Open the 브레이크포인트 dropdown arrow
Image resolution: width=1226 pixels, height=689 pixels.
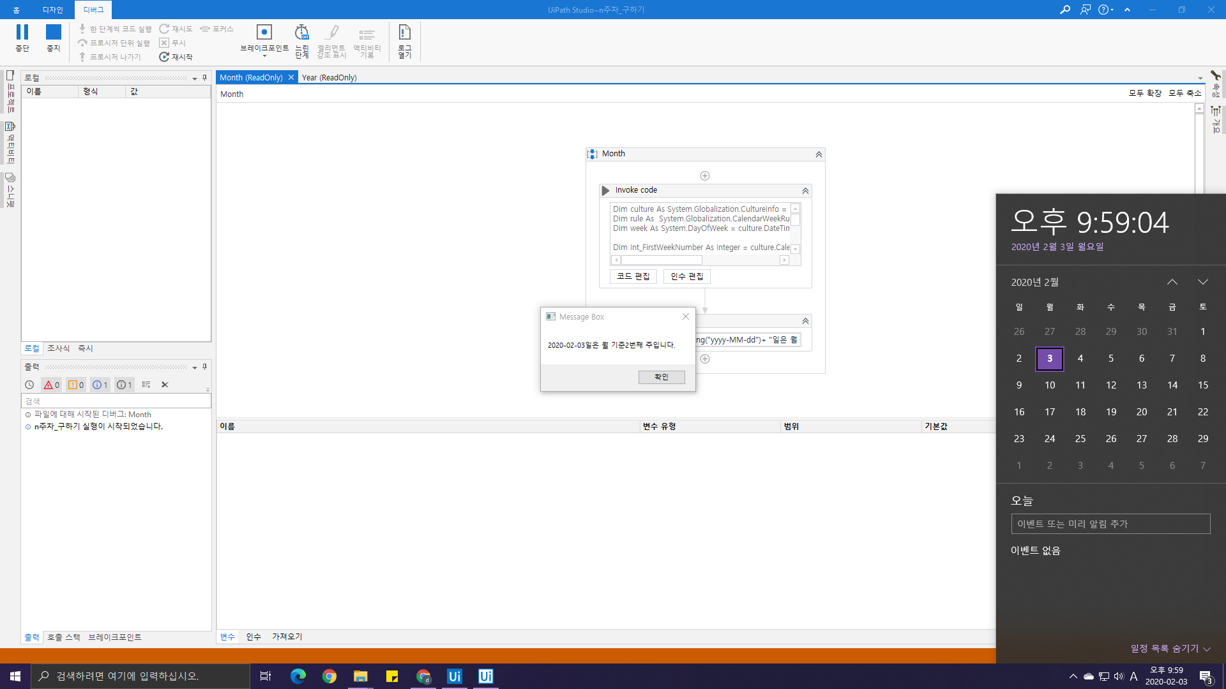coord(264,56)
